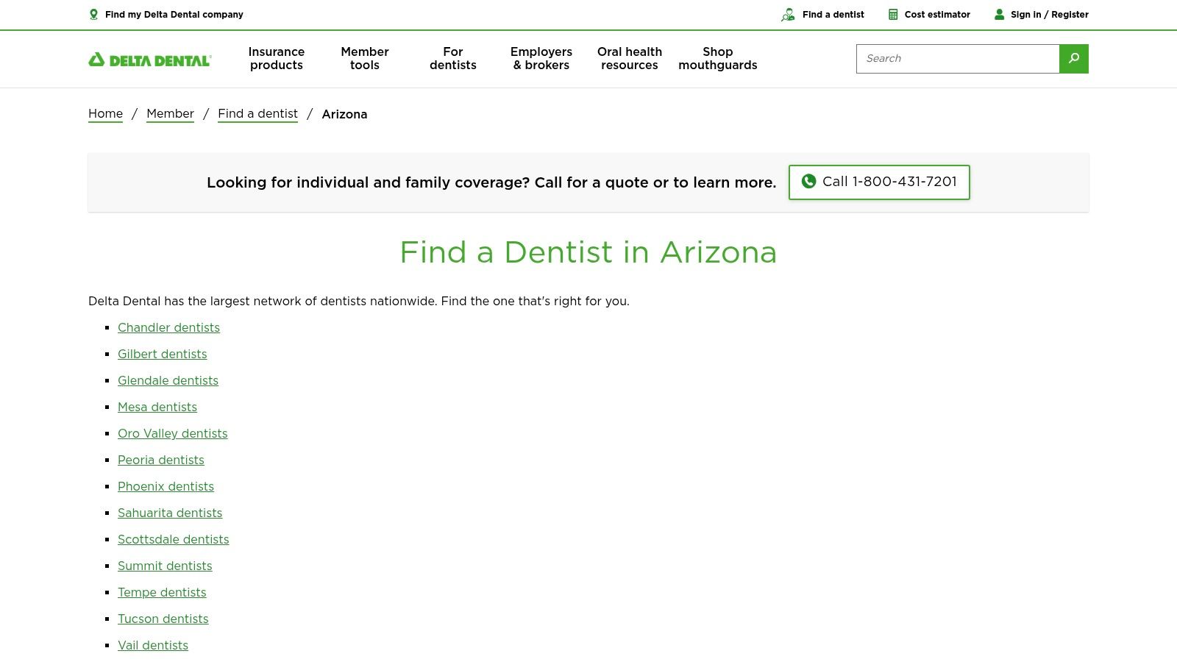
Task: Click the Cost estimator calculator icon
Action: point(893,15)
